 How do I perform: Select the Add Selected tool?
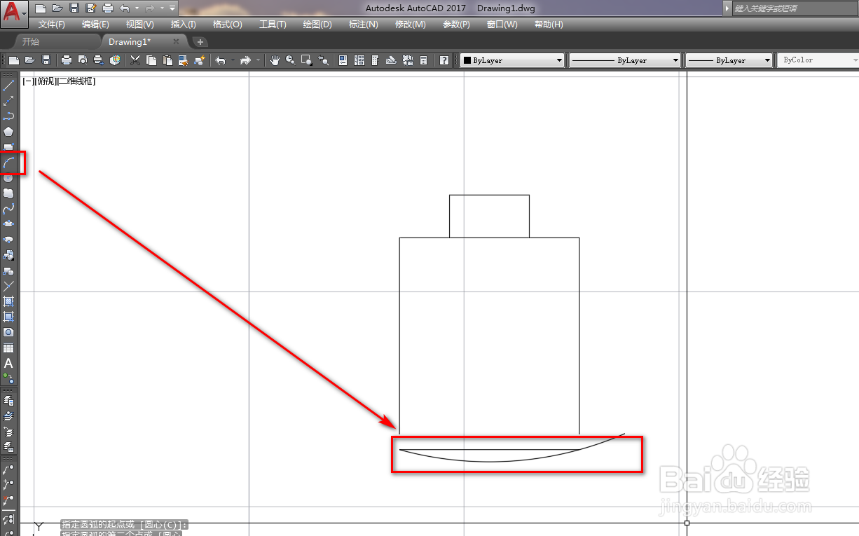[8, 378]
